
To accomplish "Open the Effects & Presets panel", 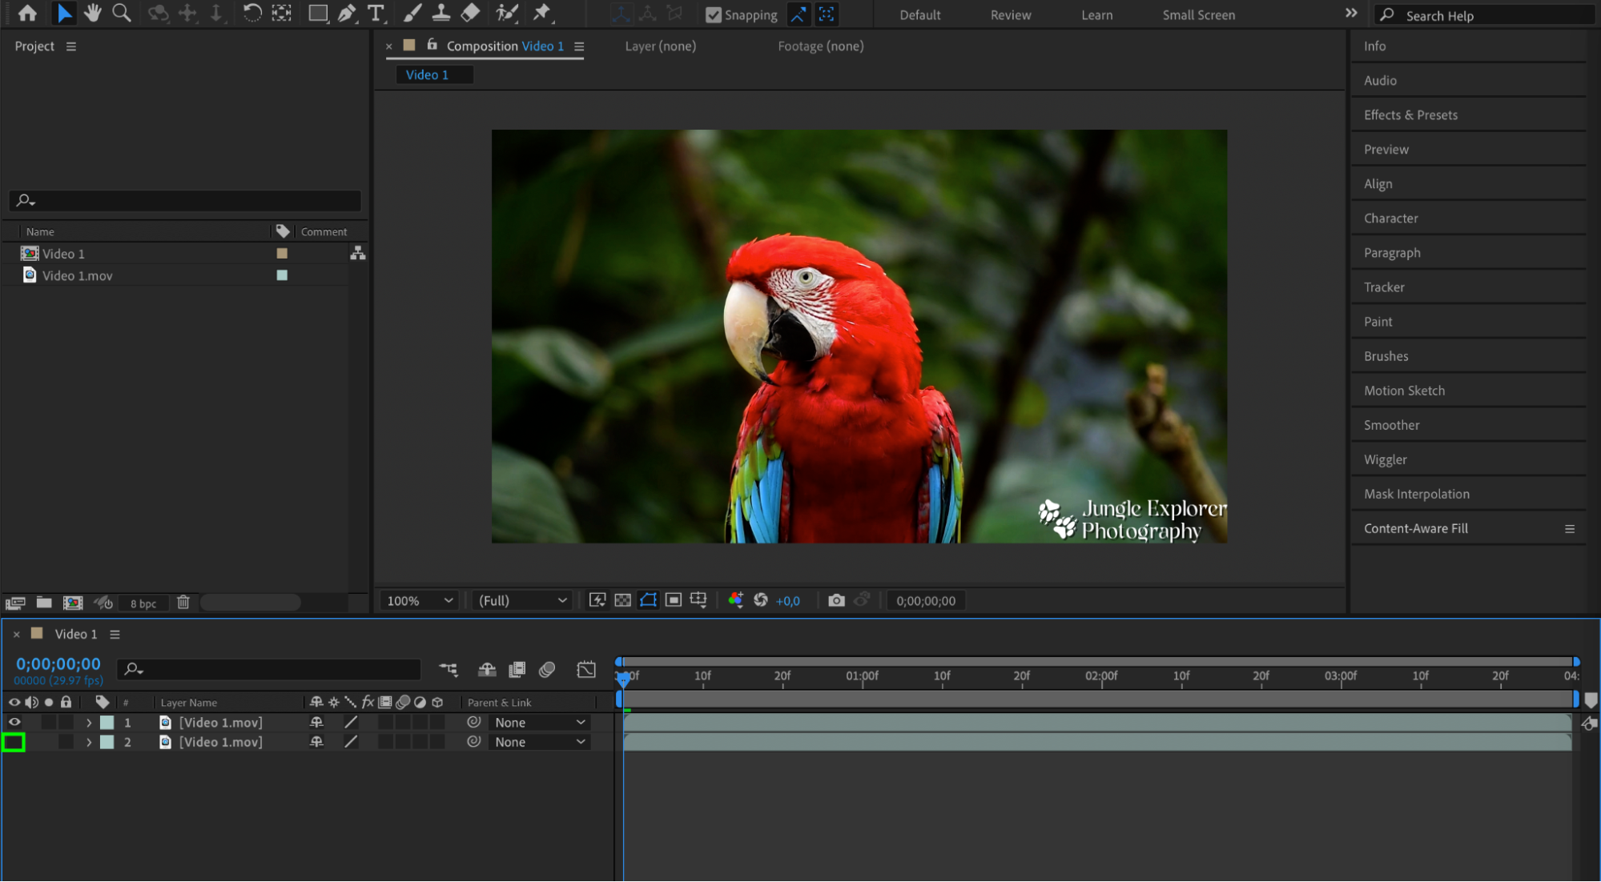I will point(1410,115).
